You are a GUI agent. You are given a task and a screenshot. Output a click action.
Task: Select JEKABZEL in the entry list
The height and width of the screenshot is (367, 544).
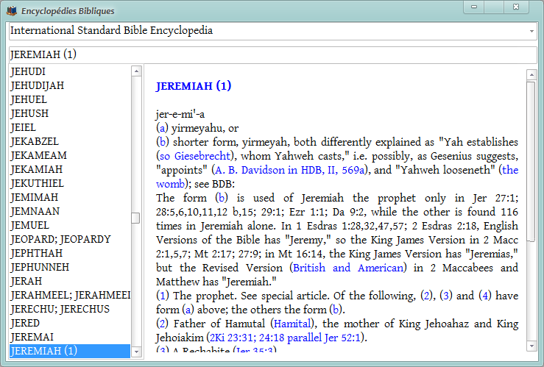pyautogui.click(x=70, y=141)
